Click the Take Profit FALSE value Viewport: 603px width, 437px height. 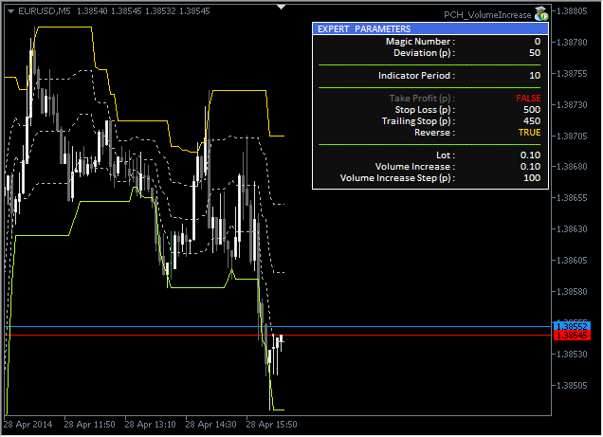(528, 99)
